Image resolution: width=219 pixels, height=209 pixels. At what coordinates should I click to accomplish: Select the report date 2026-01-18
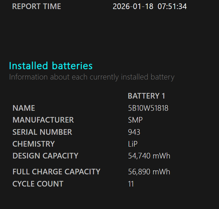click(133, 6)
